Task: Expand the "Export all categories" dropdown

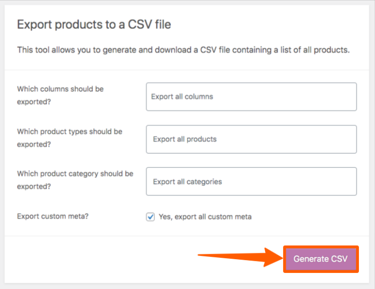Action: tap(251, 182)
